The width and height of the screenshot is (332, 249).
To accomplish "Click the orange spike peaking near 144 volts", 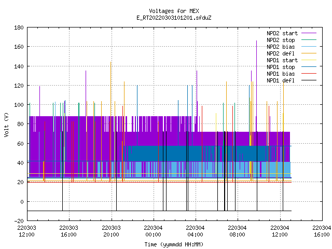I will (x=110, y=121).
